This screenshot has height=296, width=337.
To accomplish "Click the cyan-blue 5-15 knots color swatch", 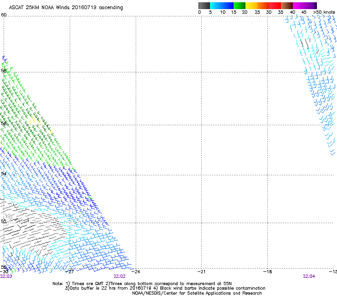I will (x=222, y=5).
